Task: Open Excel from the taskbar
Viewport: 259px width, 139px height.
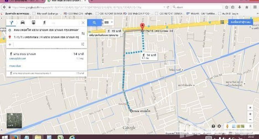Action: pos(60,137)
